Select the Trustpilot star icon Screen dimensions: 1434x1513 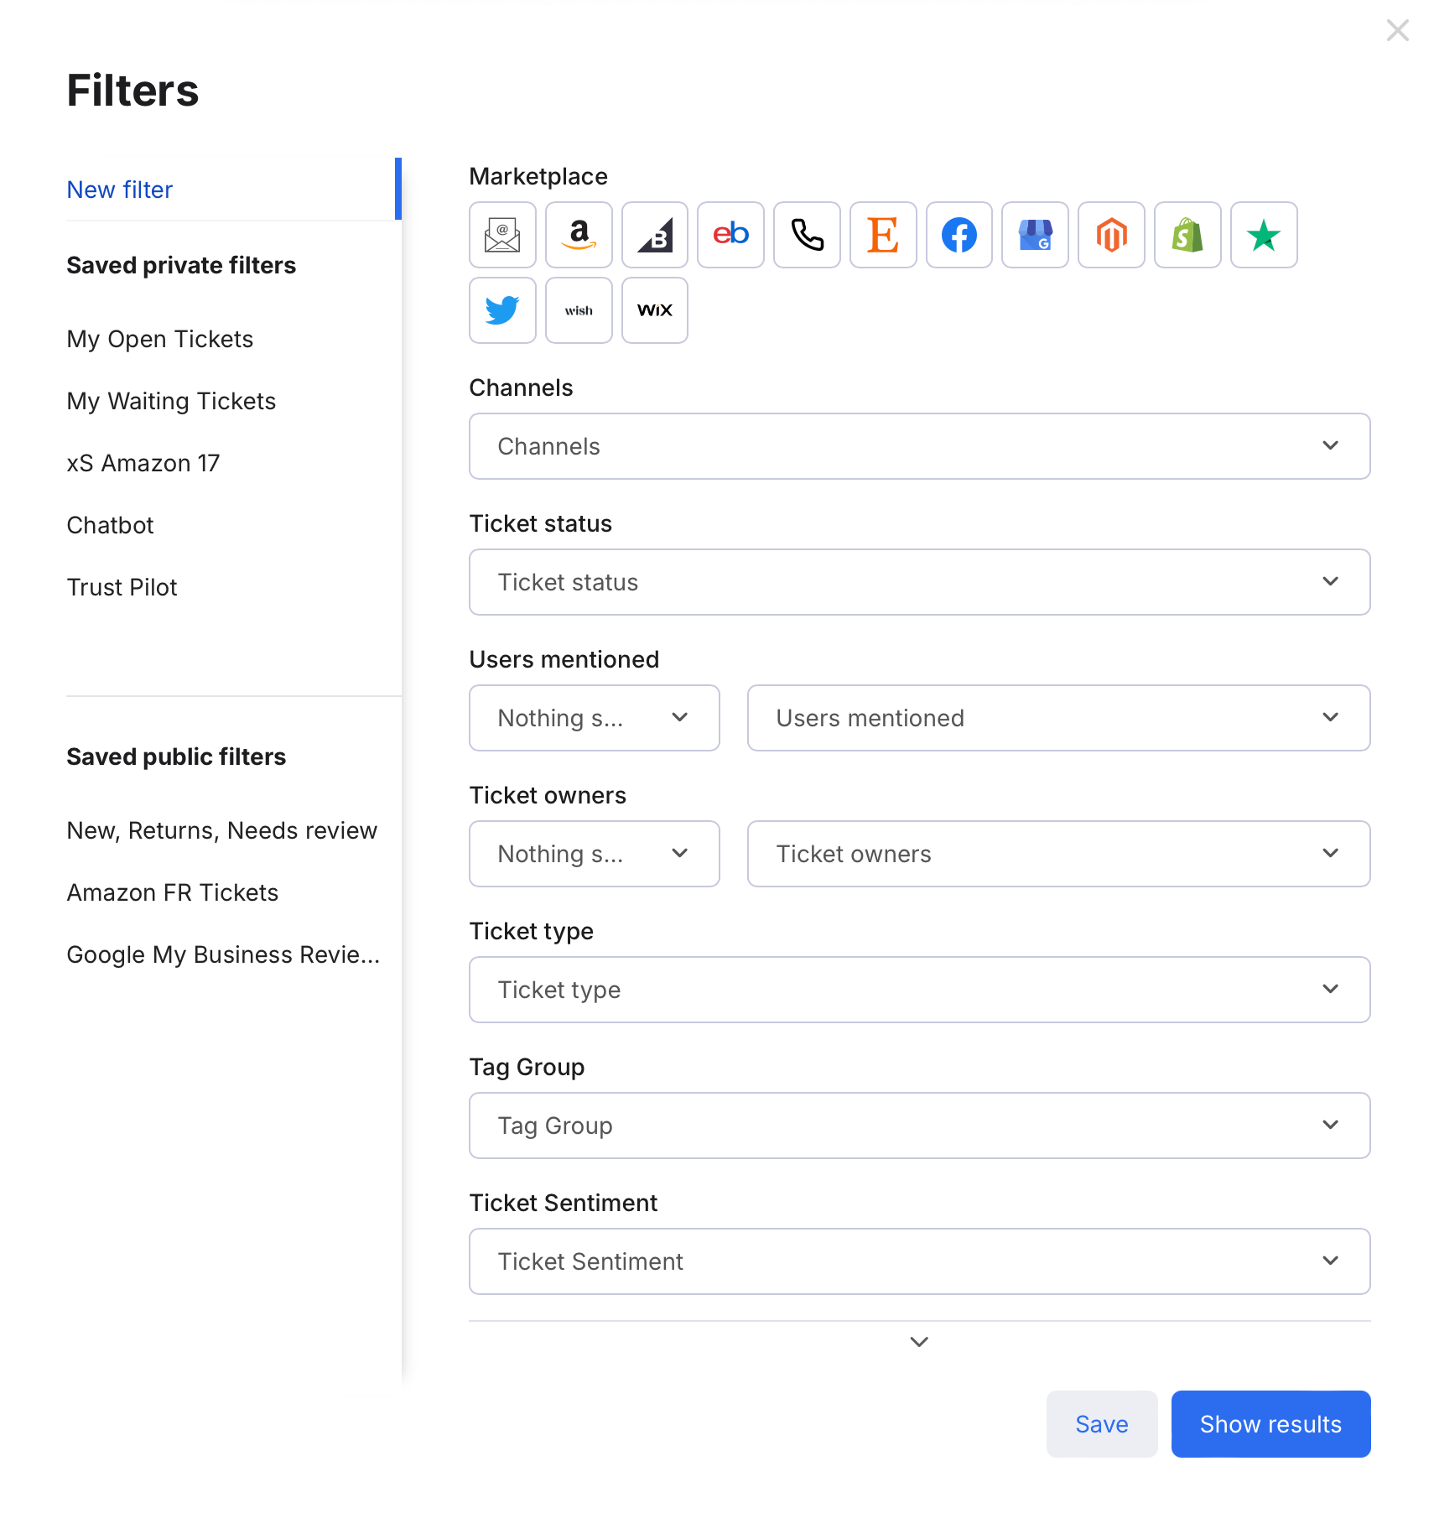1264,235
